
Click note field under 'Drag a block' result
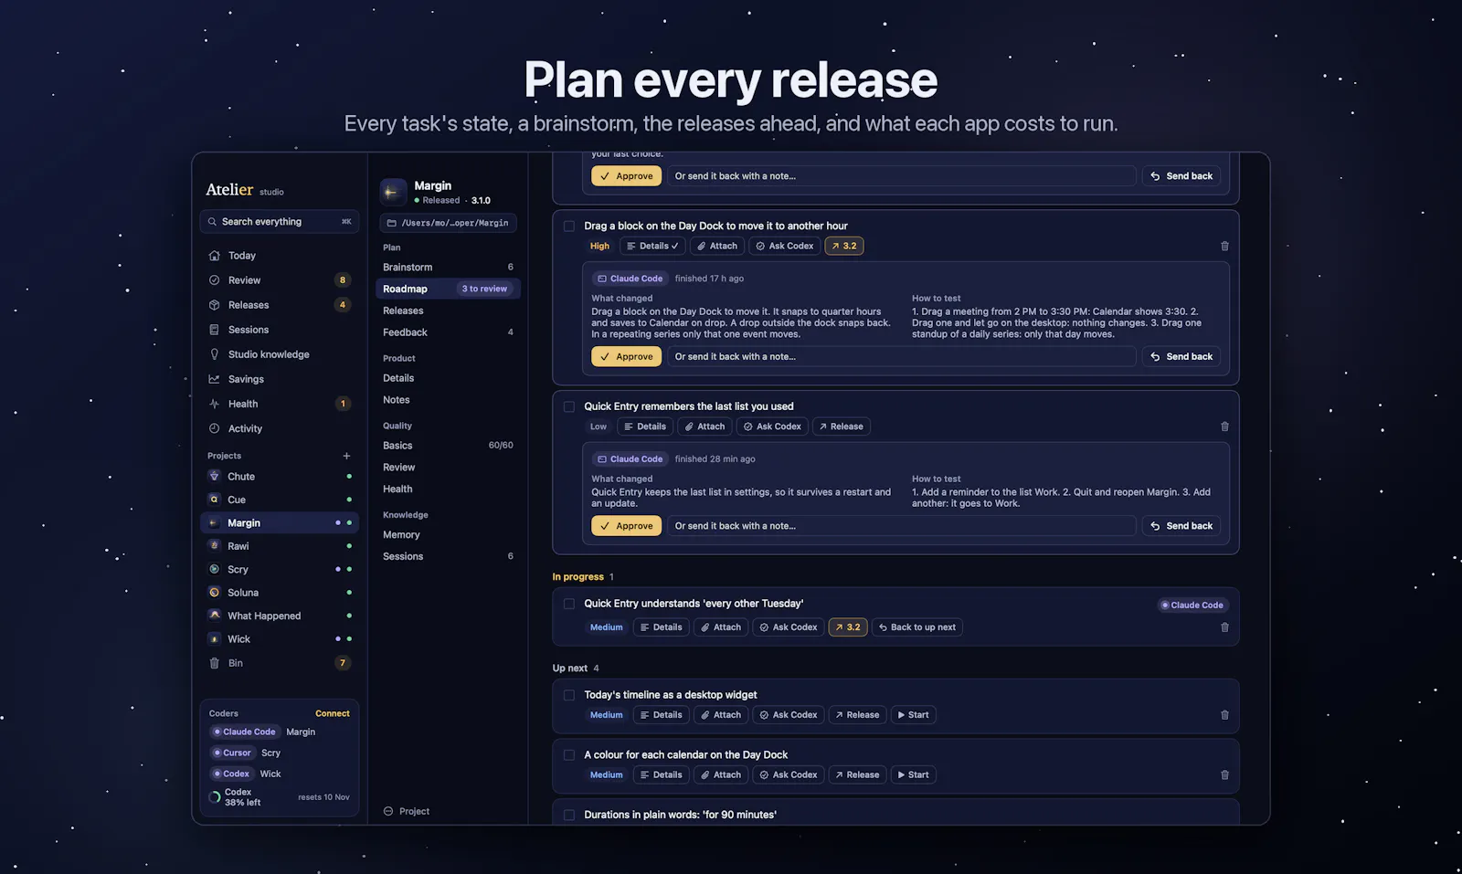pos(902,357)
